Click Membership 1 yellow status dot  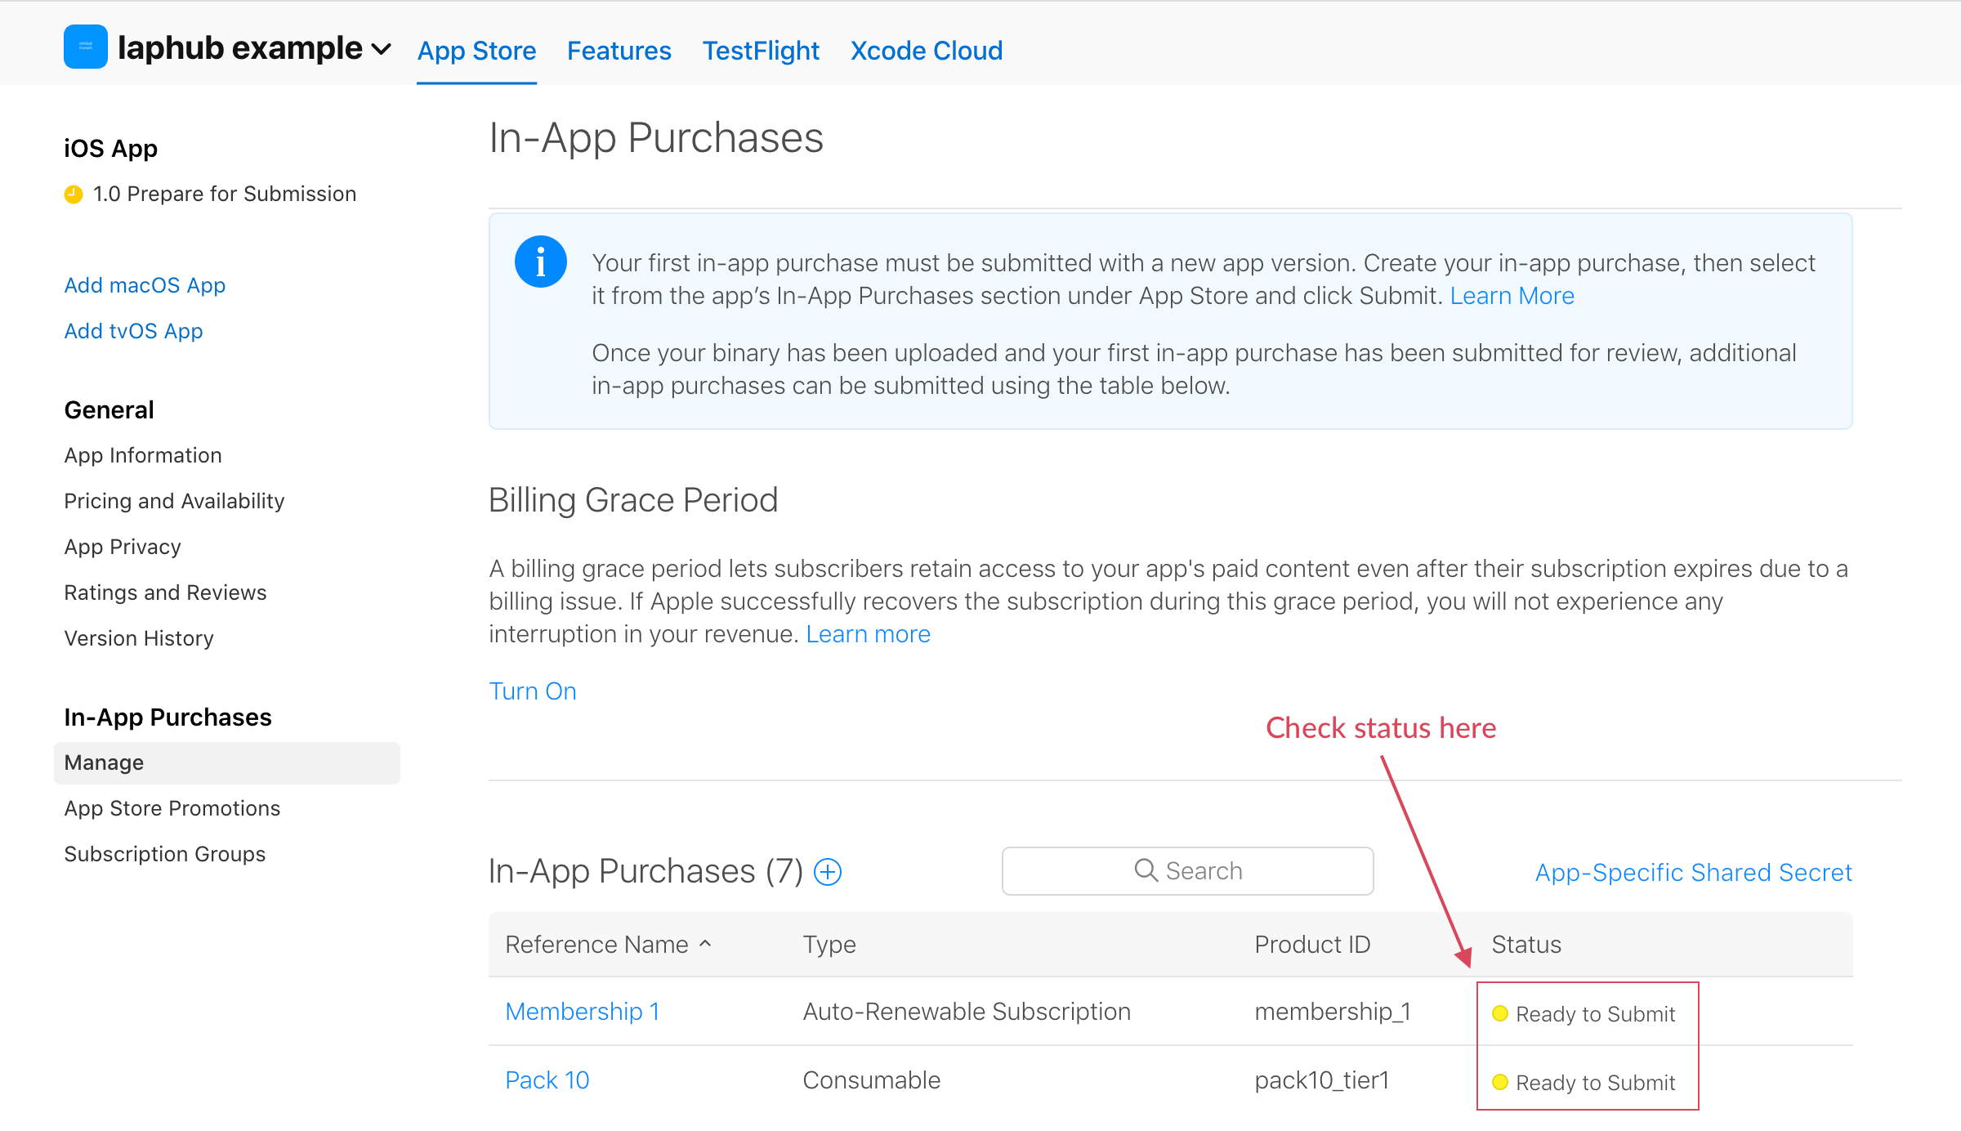1499,1013
